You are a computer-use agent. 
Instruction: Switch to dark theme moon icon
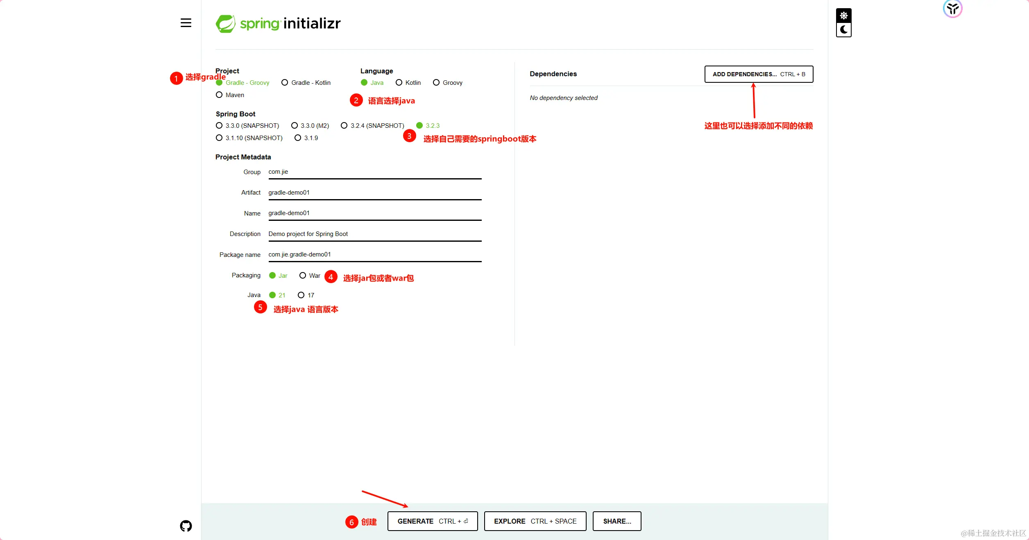coord(843,30)
